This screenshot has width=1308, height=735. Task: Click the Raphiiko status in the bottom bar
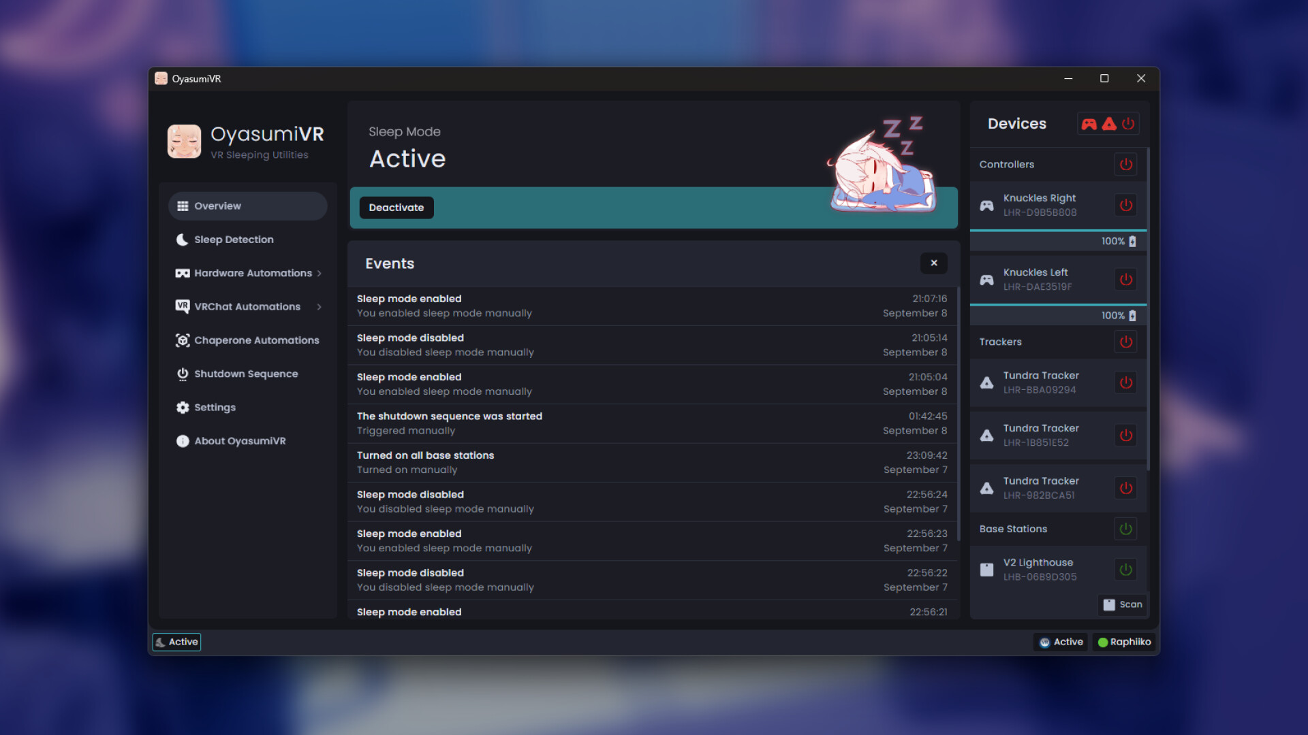[1124, 642]
